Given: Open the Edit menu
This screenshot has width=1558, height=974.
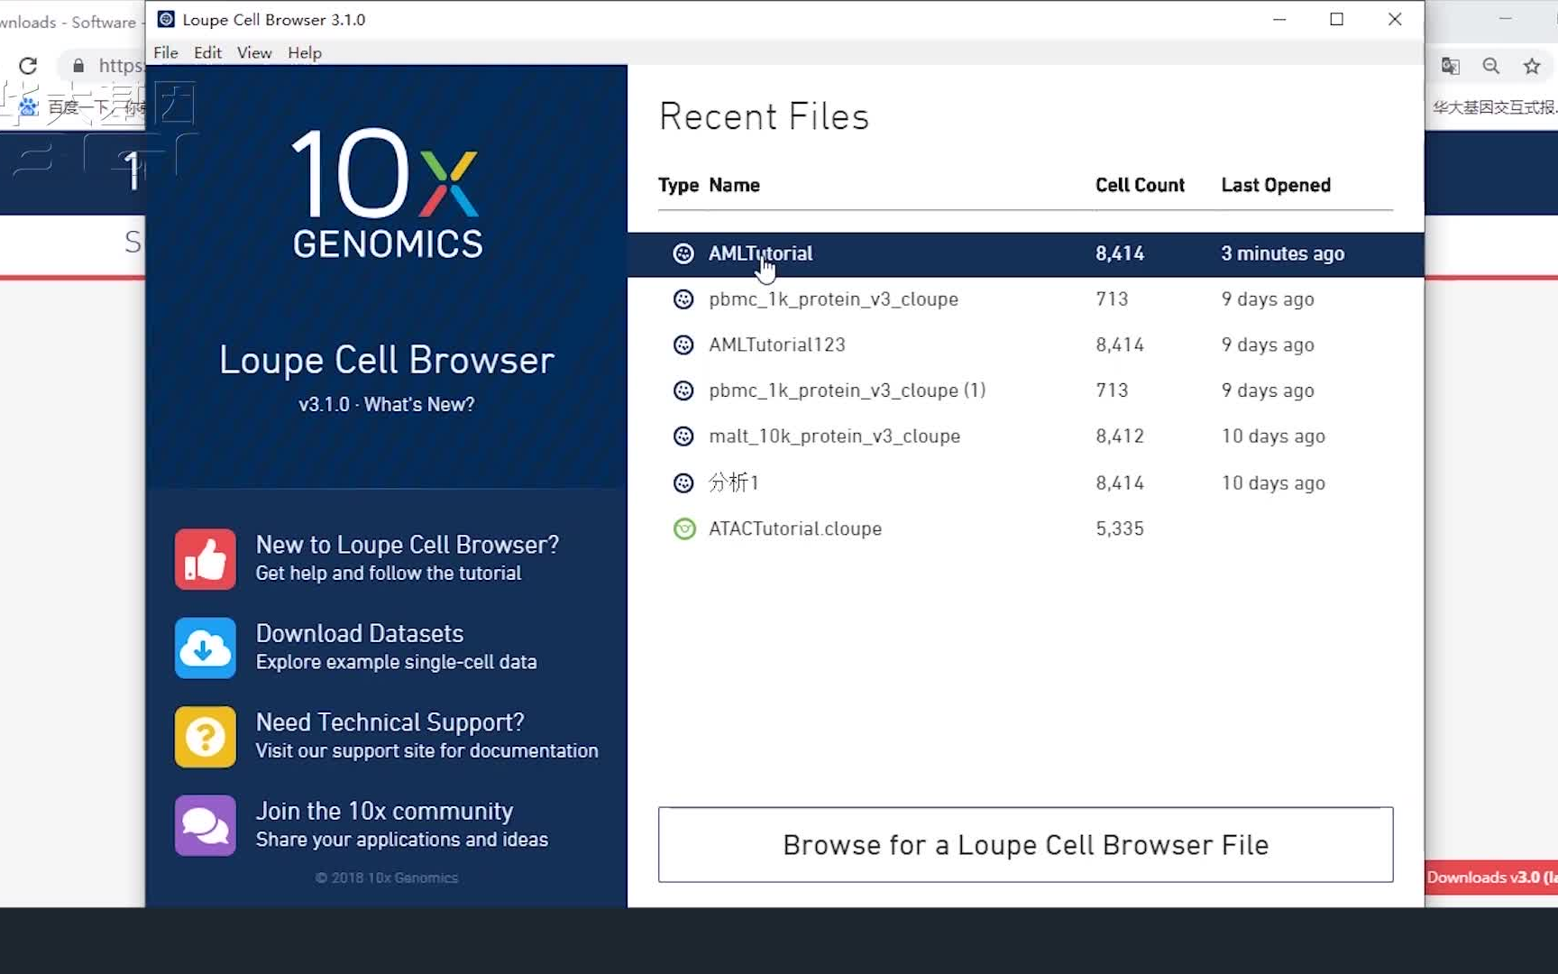Looking at the screenshot, I should pyautogui.click(x=207, y=52).
